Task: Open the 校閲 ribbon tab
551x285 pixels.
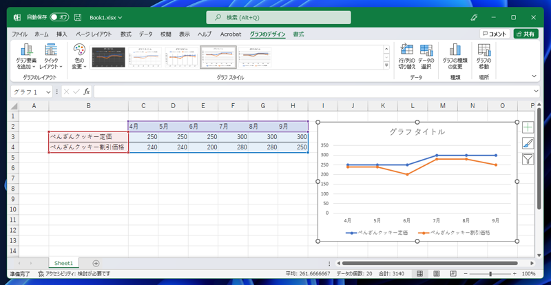Action: pos(166,34)
